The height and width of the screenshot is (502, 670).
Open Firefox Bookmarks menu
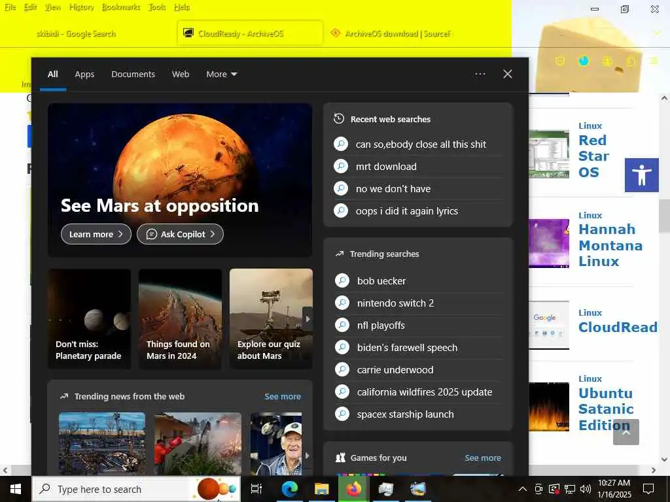tap(121, 7)
